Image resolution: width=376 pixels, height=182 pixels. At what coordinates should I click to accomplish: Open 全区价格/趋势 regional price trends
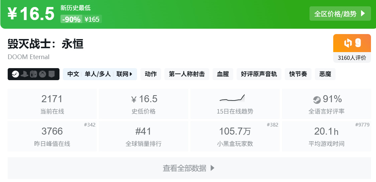(340, 14)
